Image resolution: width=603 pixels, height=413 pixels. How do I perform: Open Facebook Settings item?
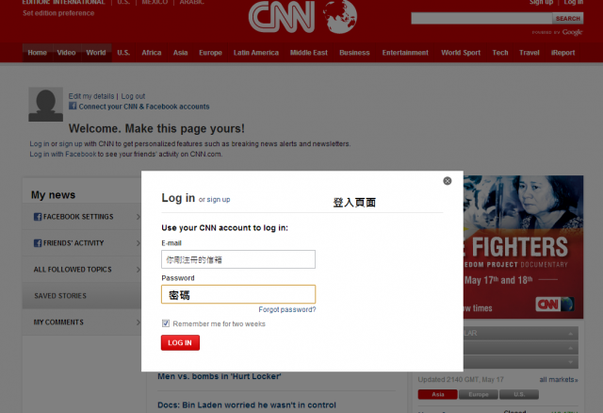[x=82, y=217]
